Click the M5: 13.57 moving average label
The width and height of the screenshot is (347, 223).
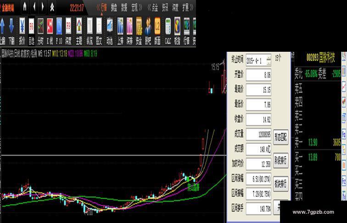click(45, 54)
